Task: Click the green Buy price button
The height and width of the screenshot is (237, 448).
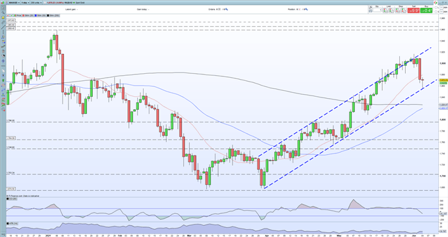Action: coord(426,11)
